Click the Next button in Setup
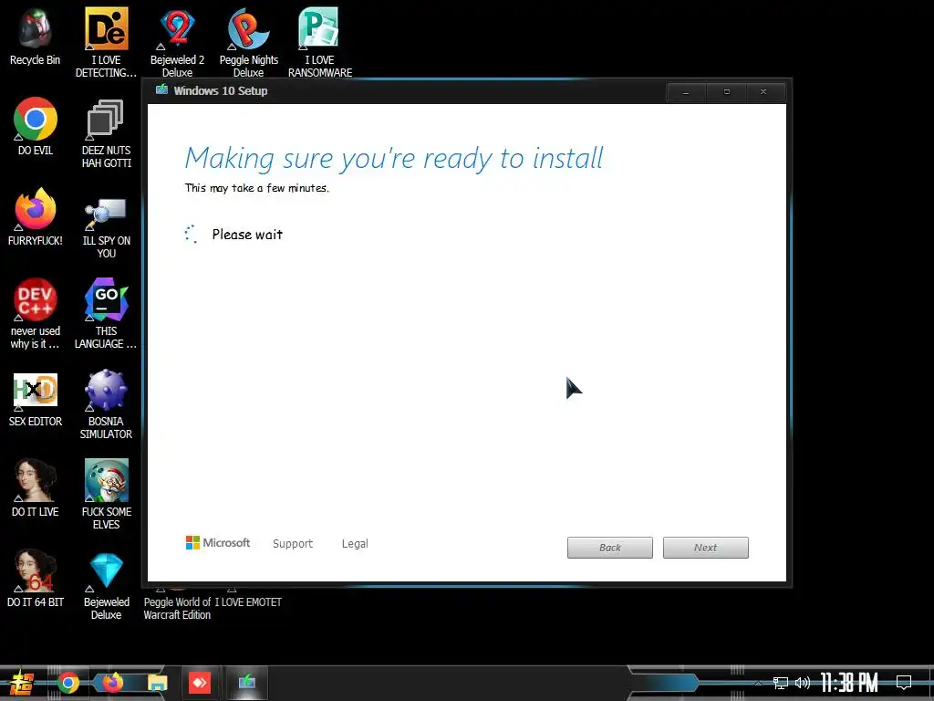The width and height of the screenshot is (934, 701). coord(706,548)
